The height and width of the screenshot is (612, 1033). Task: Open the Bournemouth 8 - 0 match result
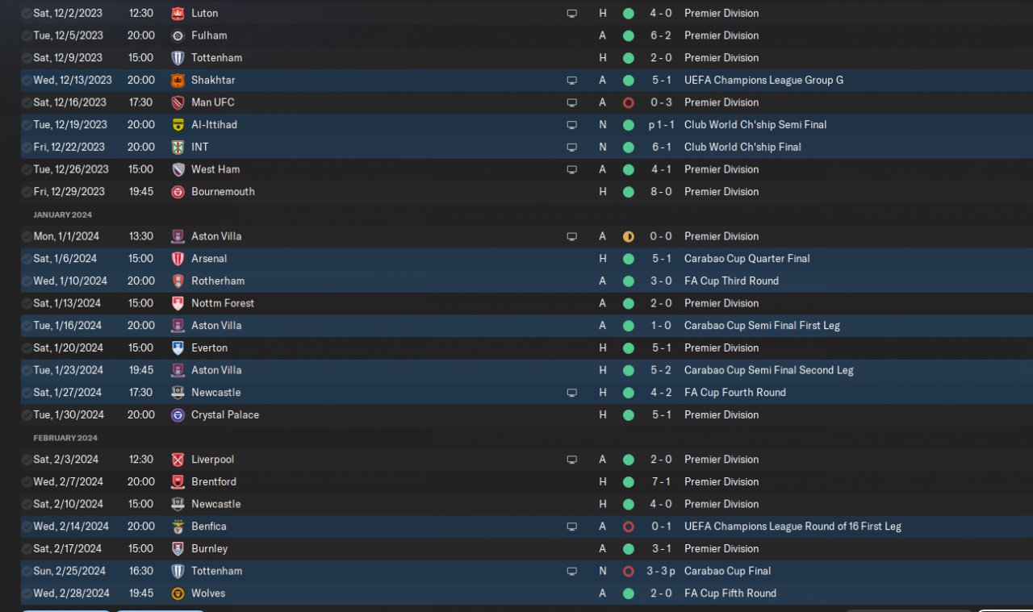click(x=658, y=192)
